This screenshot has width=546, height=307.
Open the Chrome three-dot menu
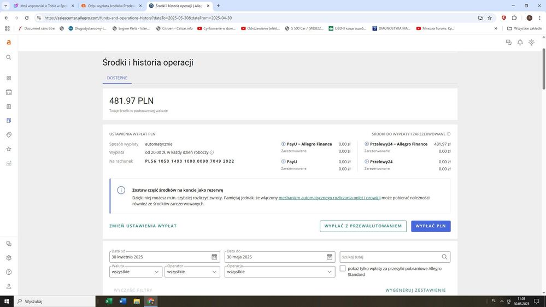pyautogui.click(x=540, y=17)
